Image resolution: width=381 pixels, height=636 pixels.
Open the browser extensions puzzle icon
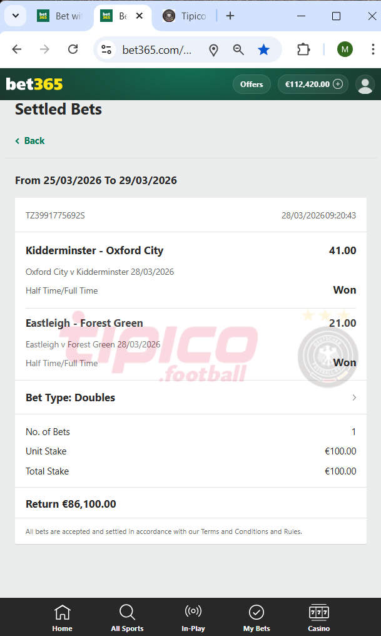[303, 48]
